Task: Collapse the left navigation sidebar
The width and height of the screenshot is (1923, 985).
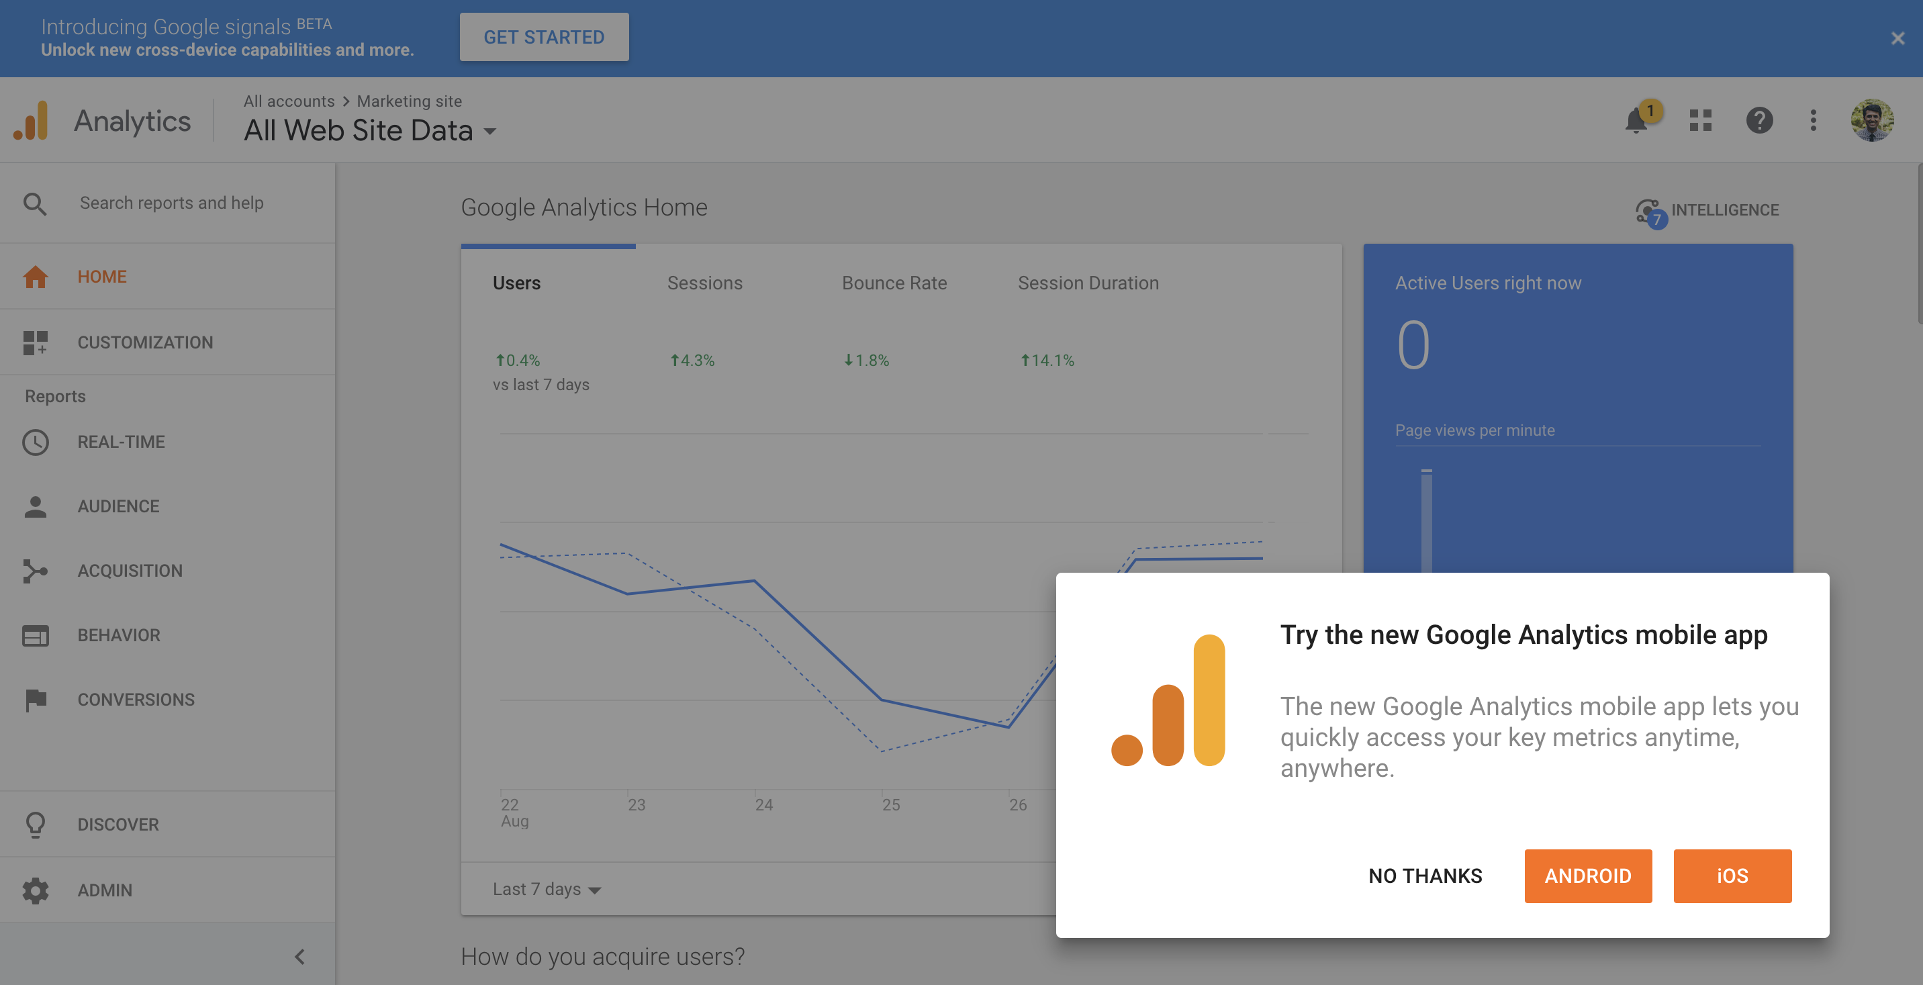Action: pyautogui.click(x=299, y=955)
